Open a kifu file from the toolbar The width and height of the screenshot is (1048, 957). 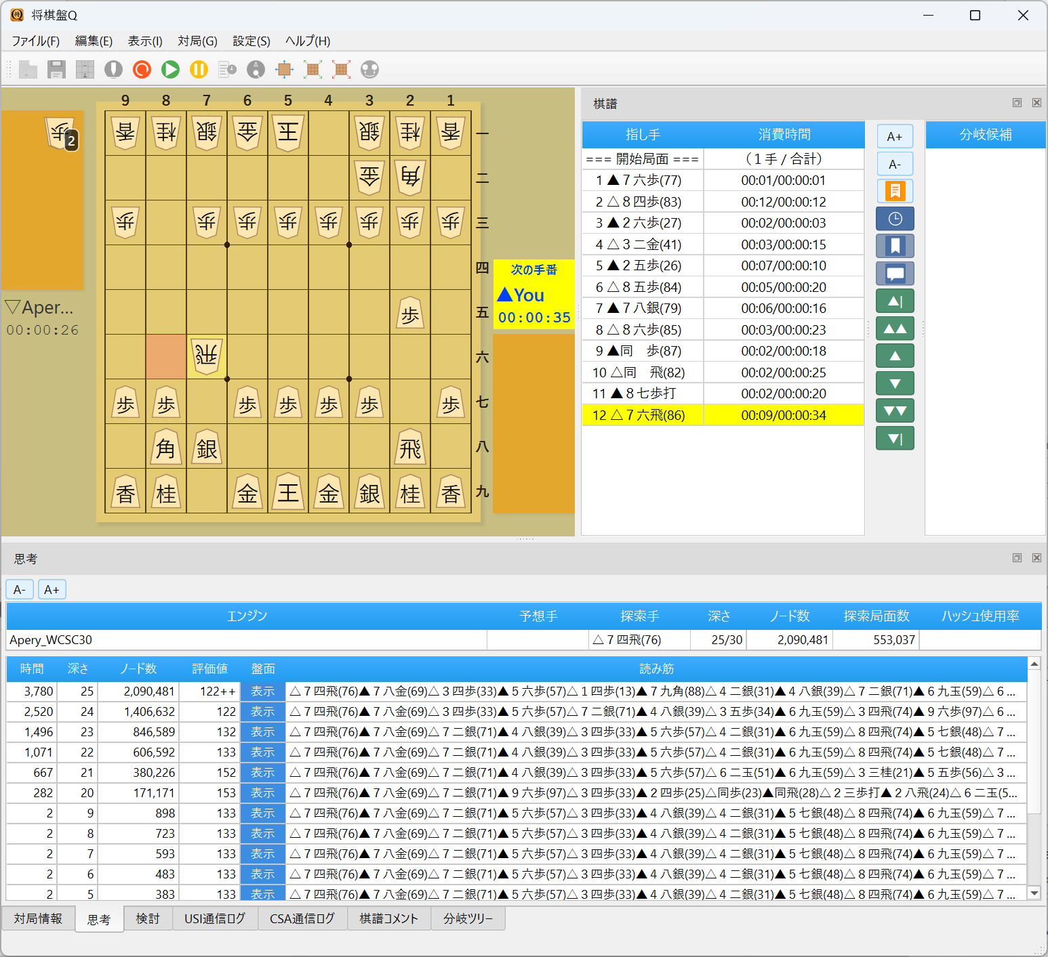[28, 69]
